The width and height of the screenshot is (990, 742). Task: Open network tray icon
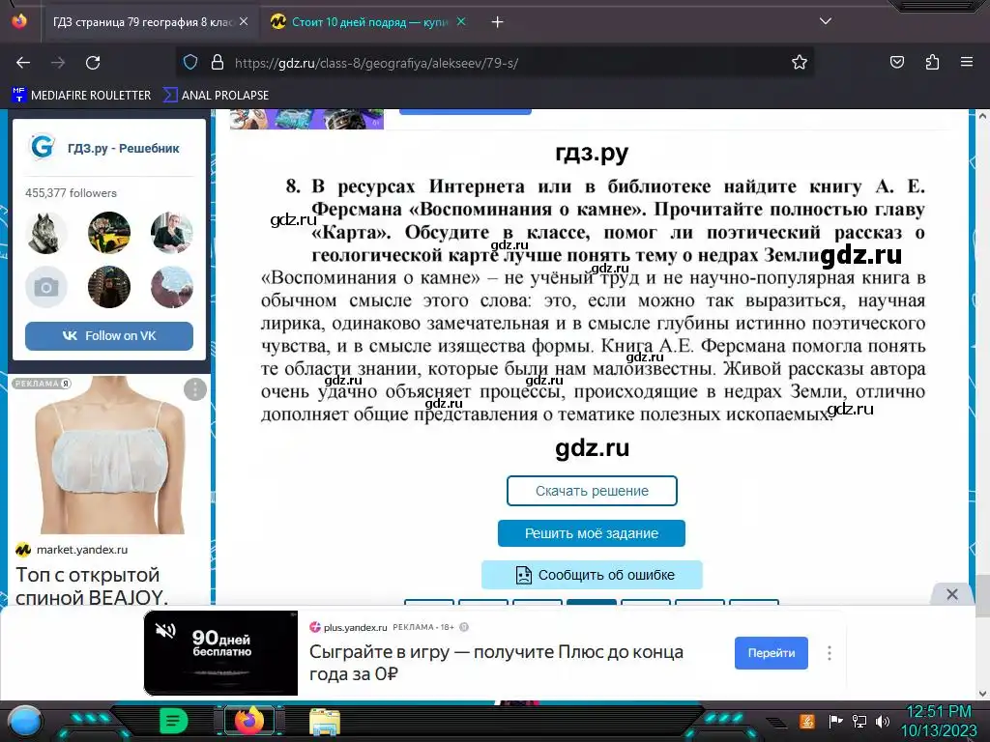pyautogui.click(x=859, y=721)
